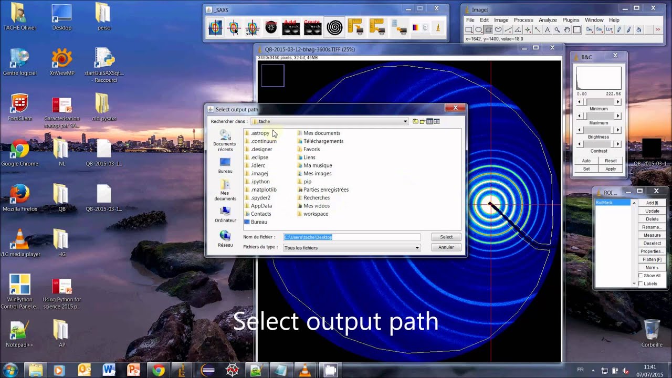Viewport: 672px width, 378px height.
Task: Toggle the Labels checkbox in ROI Manager
Action: tap(640, 283)
